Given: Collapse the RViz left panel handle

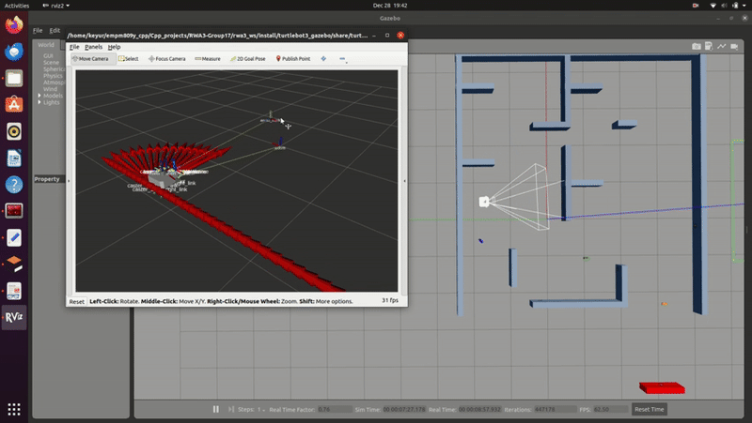Looking at the screenshot, I should [x=69, y=181].
